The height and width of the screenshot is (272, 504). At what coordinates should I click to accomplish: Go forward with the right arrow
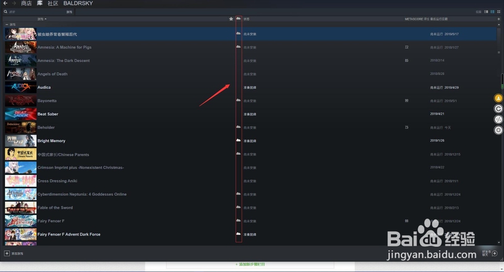point(14,3)
